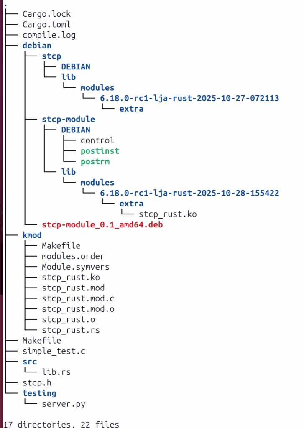304x428 pixels.
Task: Click the red stcp-module_0.1_amd64.deb package
Action: point(102,225)
